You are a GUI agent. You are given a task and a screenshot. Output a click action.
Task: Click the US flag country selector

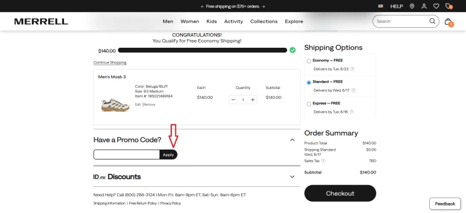380,6
